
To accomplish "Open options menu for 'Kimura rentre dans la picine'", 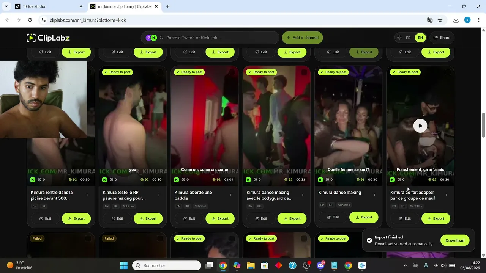I will coord(87,194).
